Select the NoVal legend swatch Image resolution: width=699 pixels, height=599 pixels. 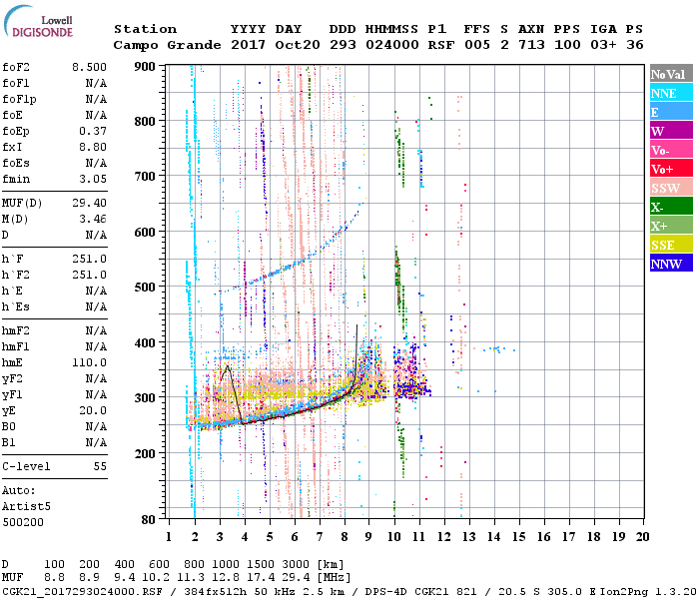coord(667,74)
